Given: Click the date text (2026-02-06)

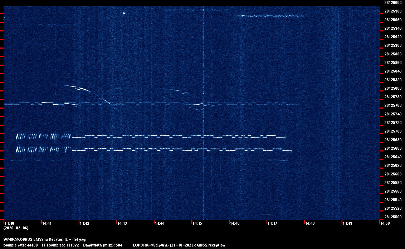Looking at the screenshot, I should tap(16, 228).
